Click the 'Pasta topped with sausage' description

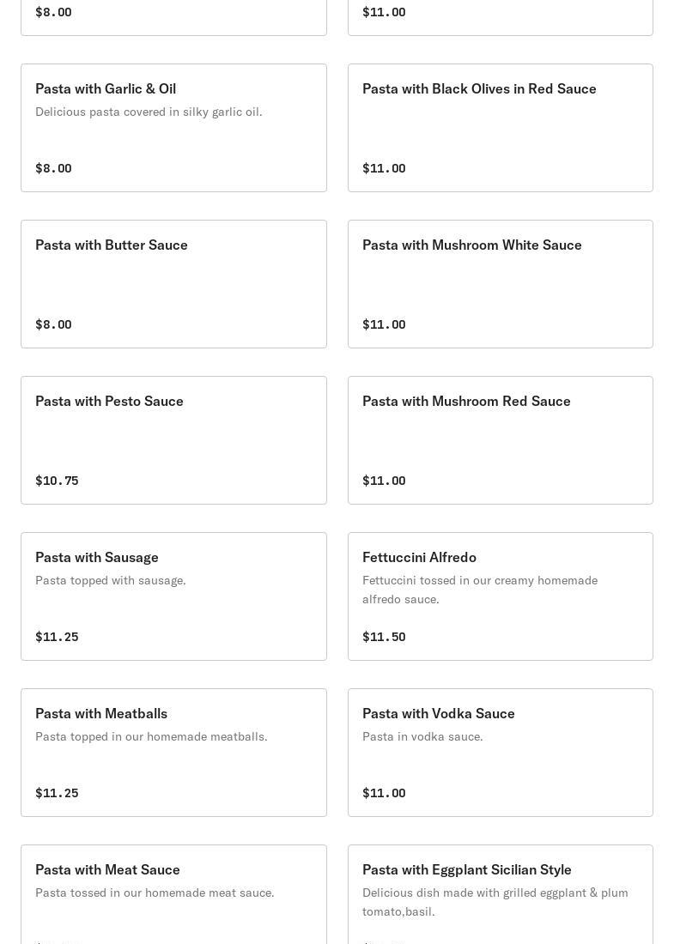coord(111,581)
